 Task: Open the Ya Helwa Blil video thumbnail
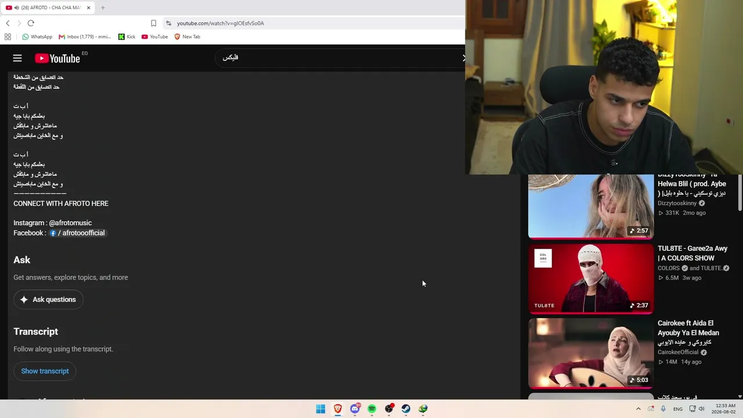click(x=590, y=206)
